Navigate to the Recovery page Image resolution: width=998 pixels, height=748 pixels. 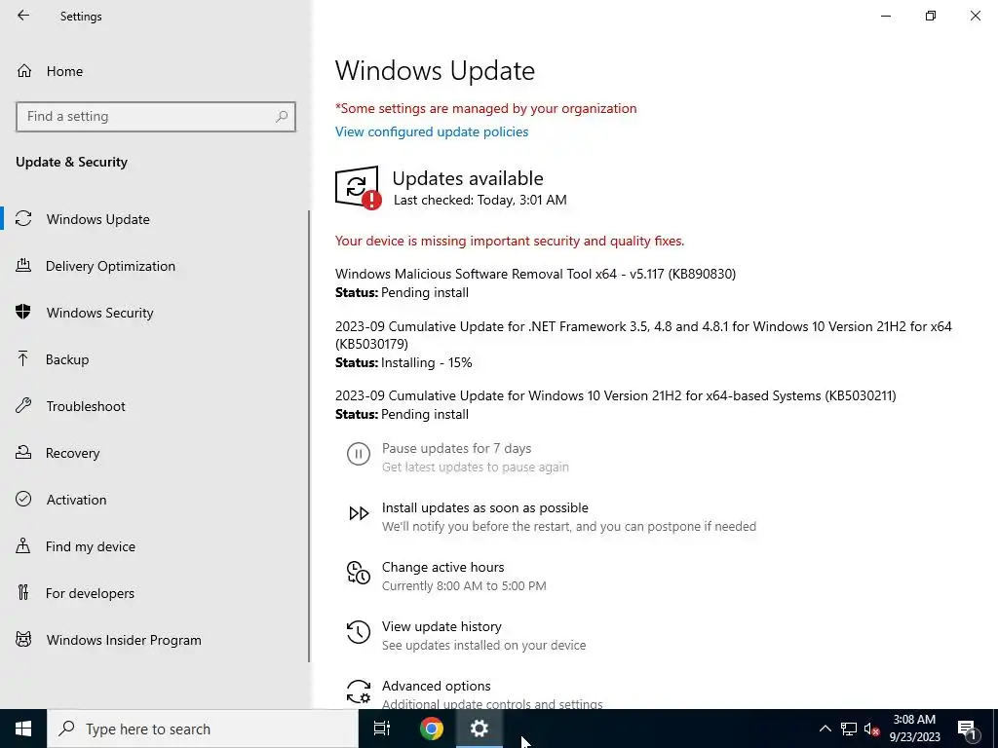155,453
